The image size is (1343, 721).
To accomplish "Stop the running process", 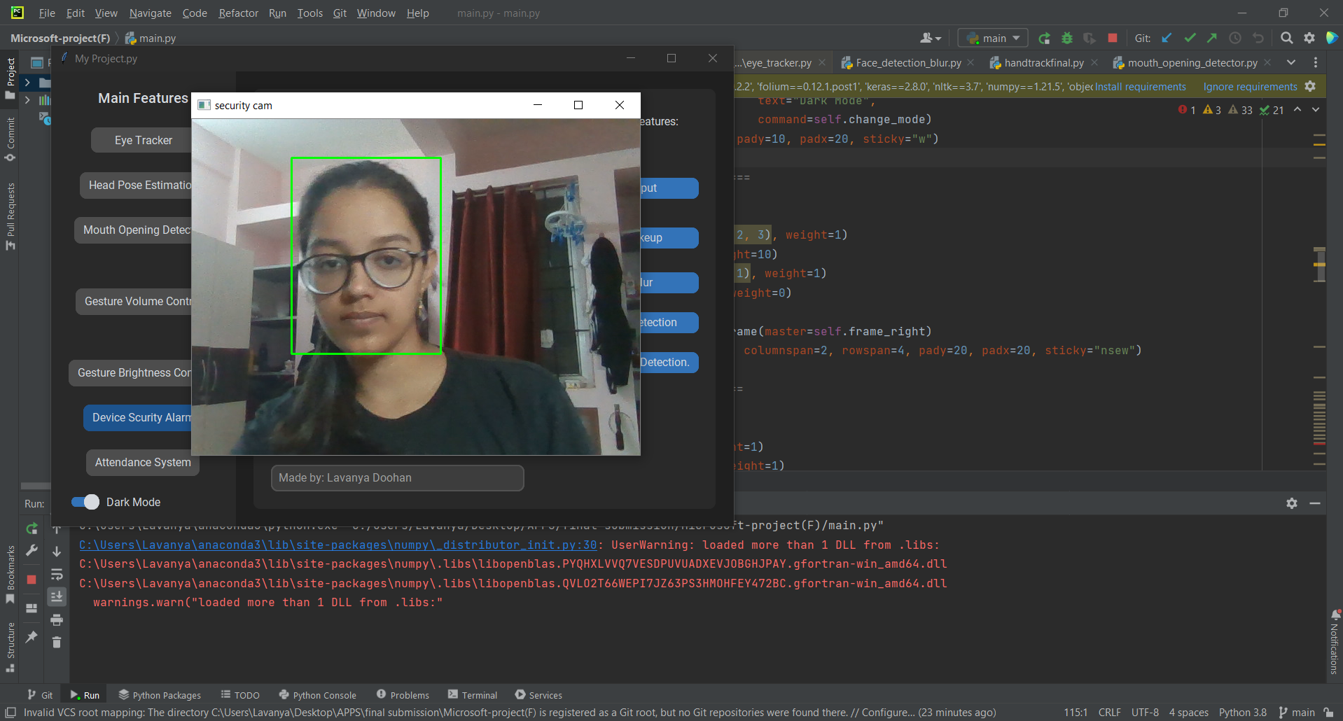I will coord(1112,38).
